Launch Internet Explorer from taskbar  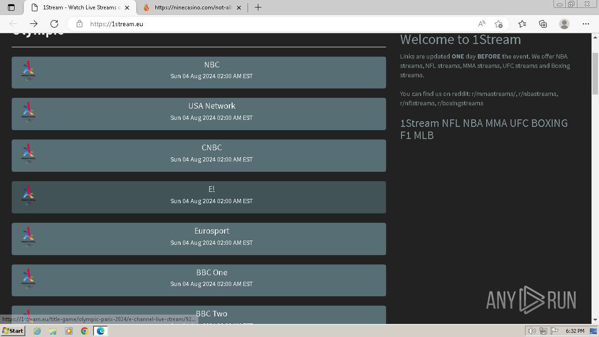[x=37, y=331]
